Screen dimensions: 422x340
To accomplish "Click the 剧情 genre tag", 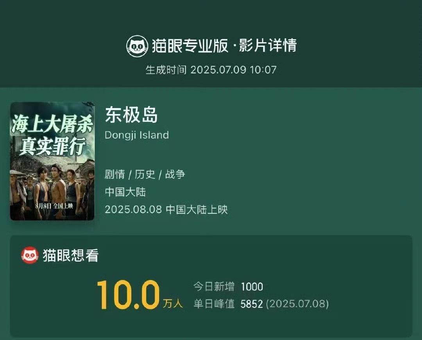I will point(114,174).
